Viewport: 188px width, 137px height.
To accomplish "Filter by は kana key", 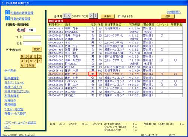I will (x=22, y=61).
